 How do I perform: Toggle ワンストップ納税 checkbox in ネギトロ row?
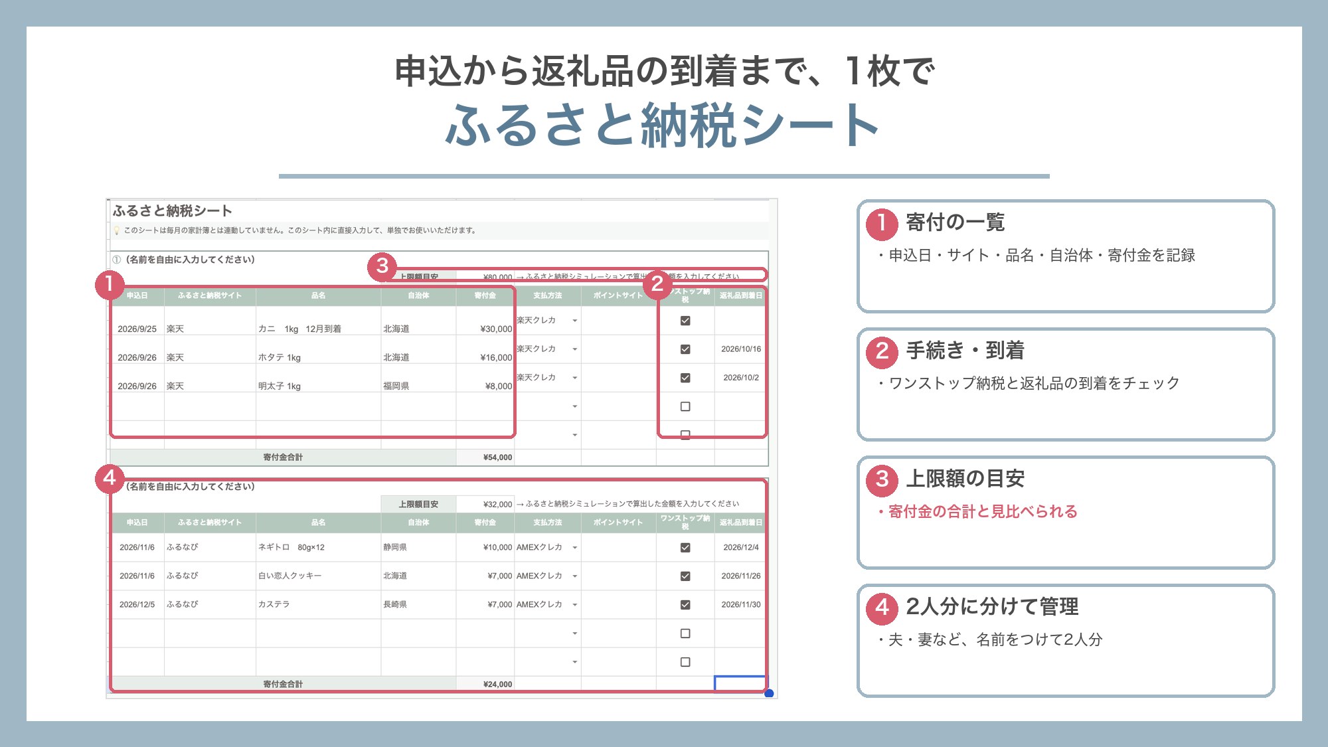click(x=685, y=548)
